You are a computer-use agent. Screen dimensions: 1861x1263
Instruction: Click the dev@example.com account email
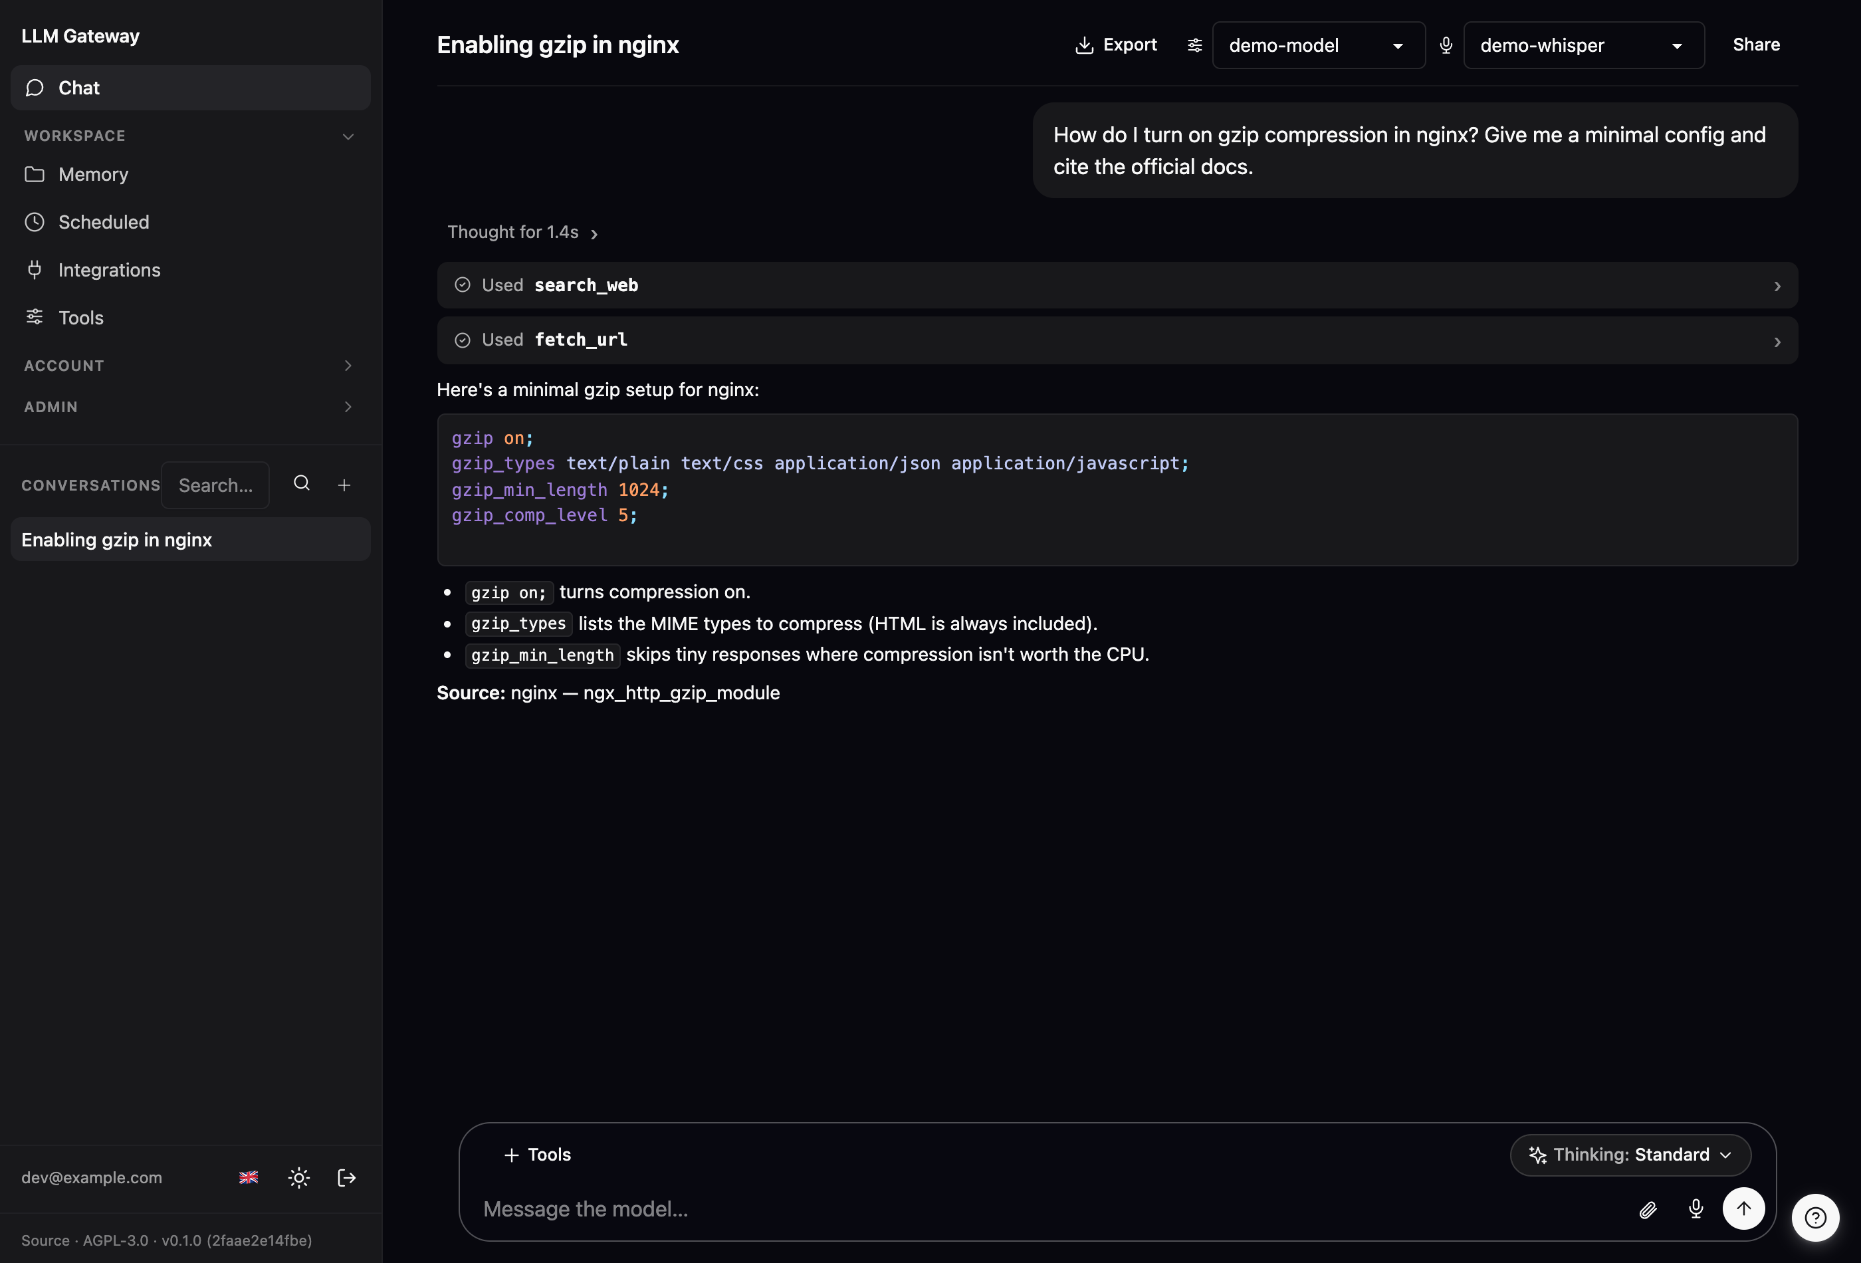(x=91, y=1178)
